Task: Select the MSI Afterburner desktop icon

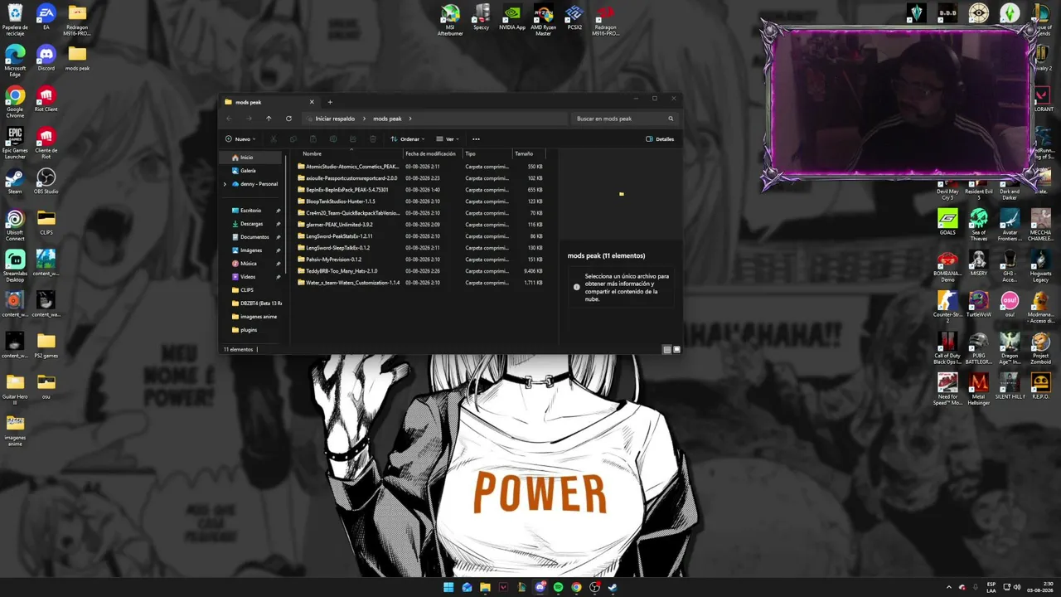Action: pos(450,20)
